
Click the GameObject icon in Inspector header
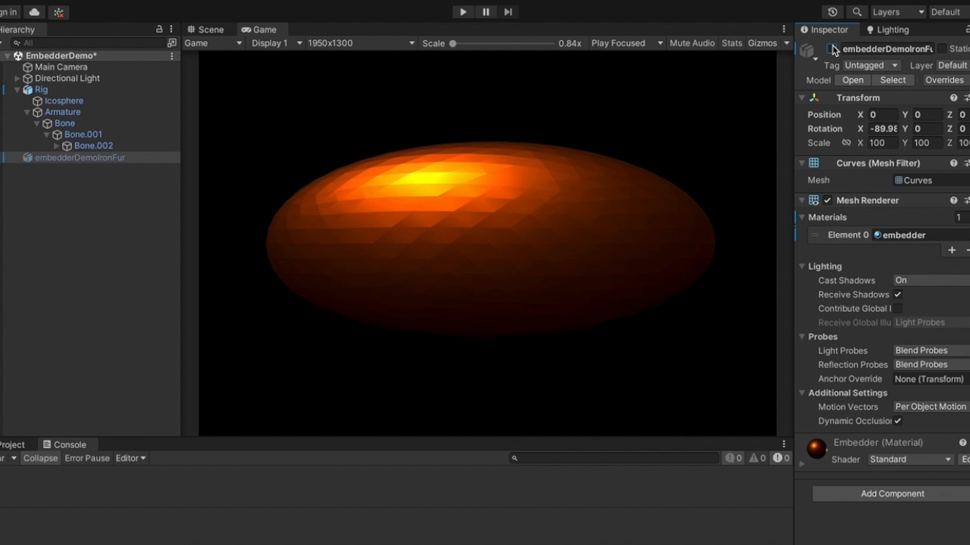(807, 51)
